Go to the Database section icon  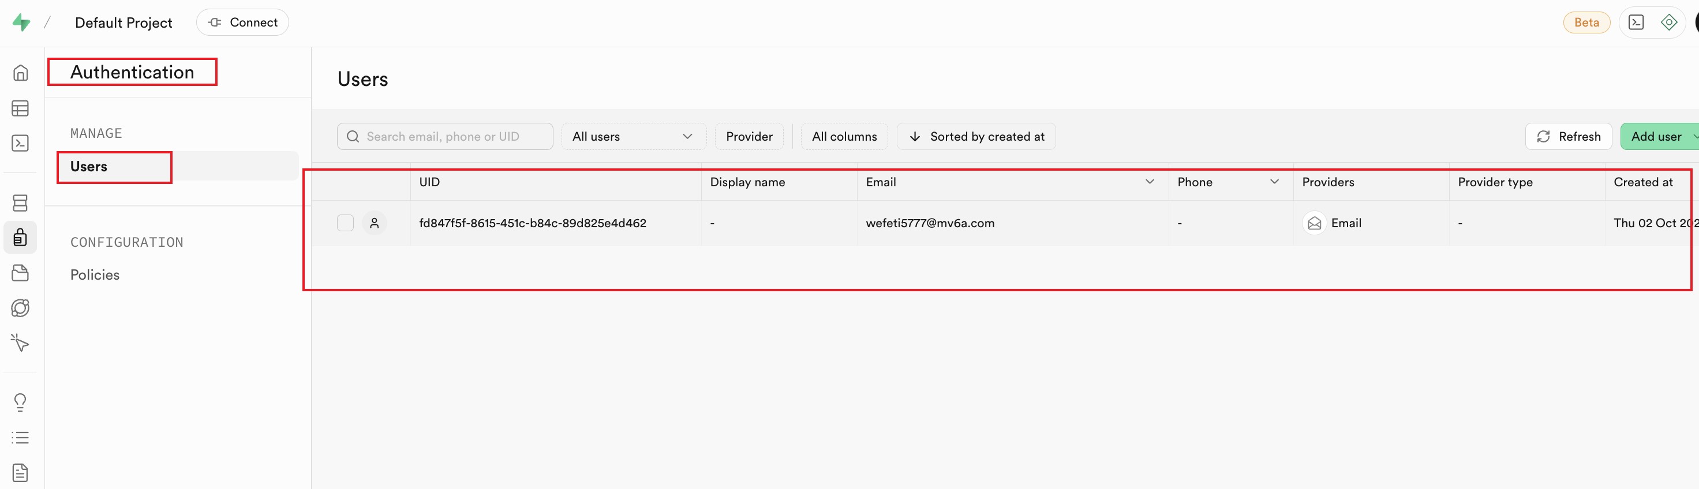[20, 203]
